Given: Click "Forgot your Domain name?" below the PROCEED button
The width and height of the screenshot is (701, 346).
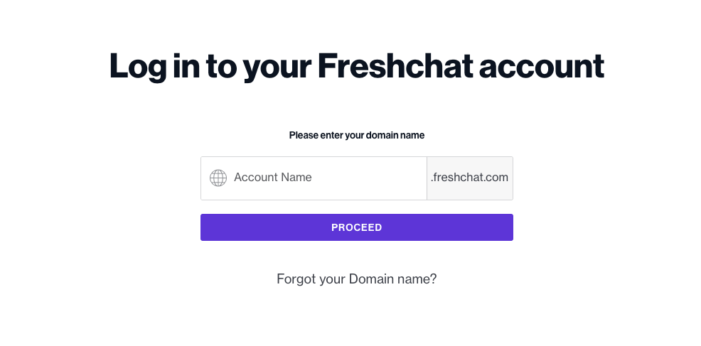Looking at the screenshot, I should (x=356, y=279).
